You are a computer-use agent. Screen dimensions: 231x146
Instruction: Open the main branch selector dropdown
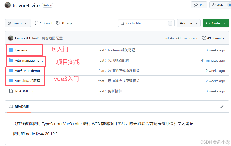18,23
